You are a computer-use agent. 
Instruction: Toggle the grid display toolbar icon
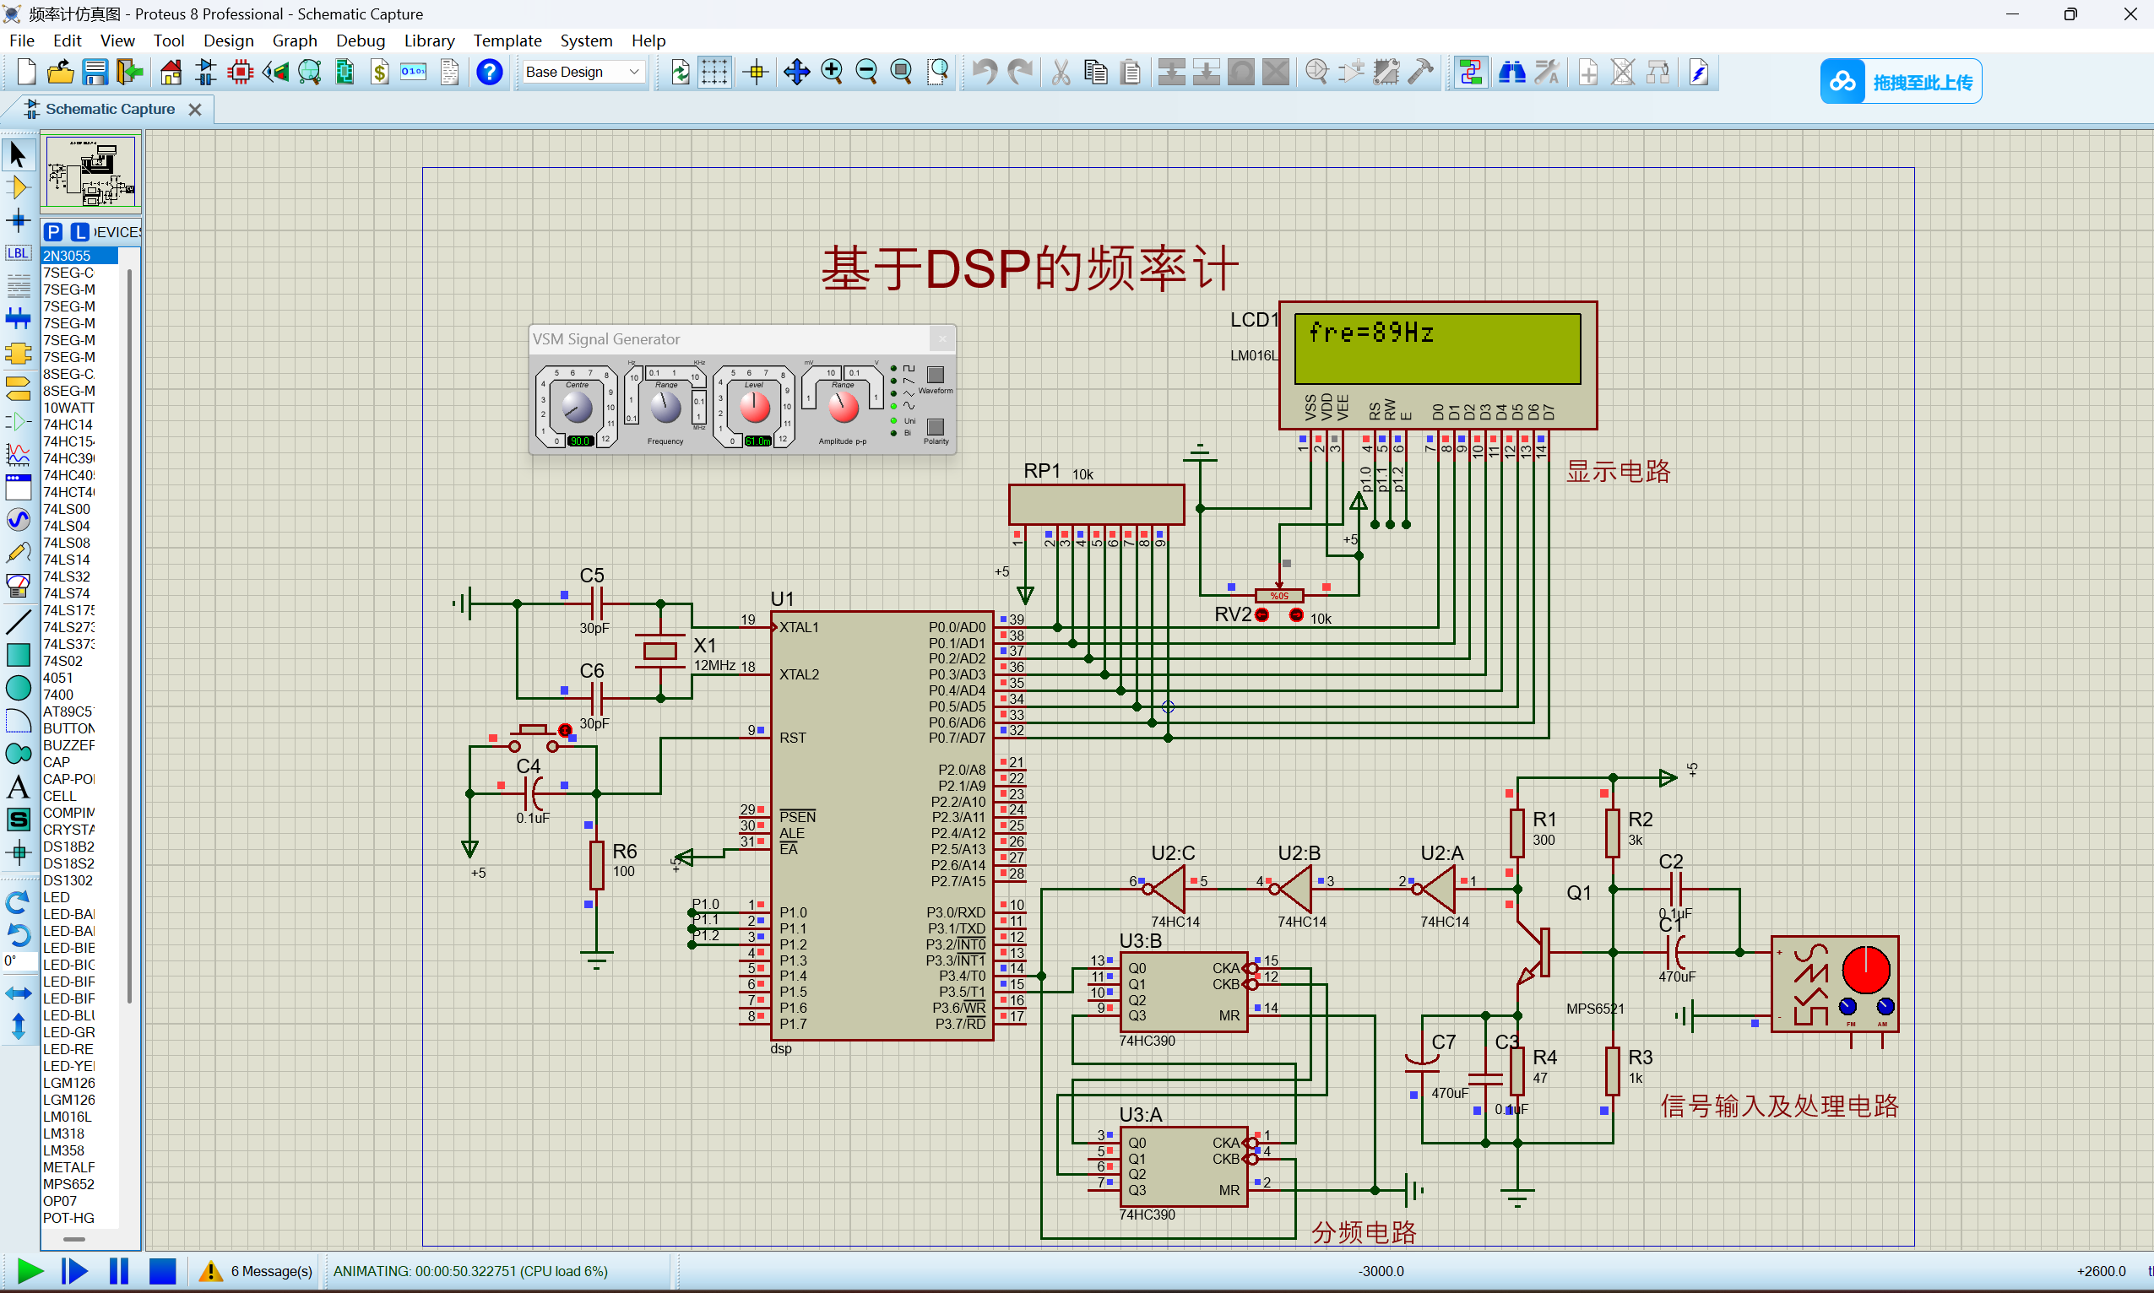tap(714, 73)
